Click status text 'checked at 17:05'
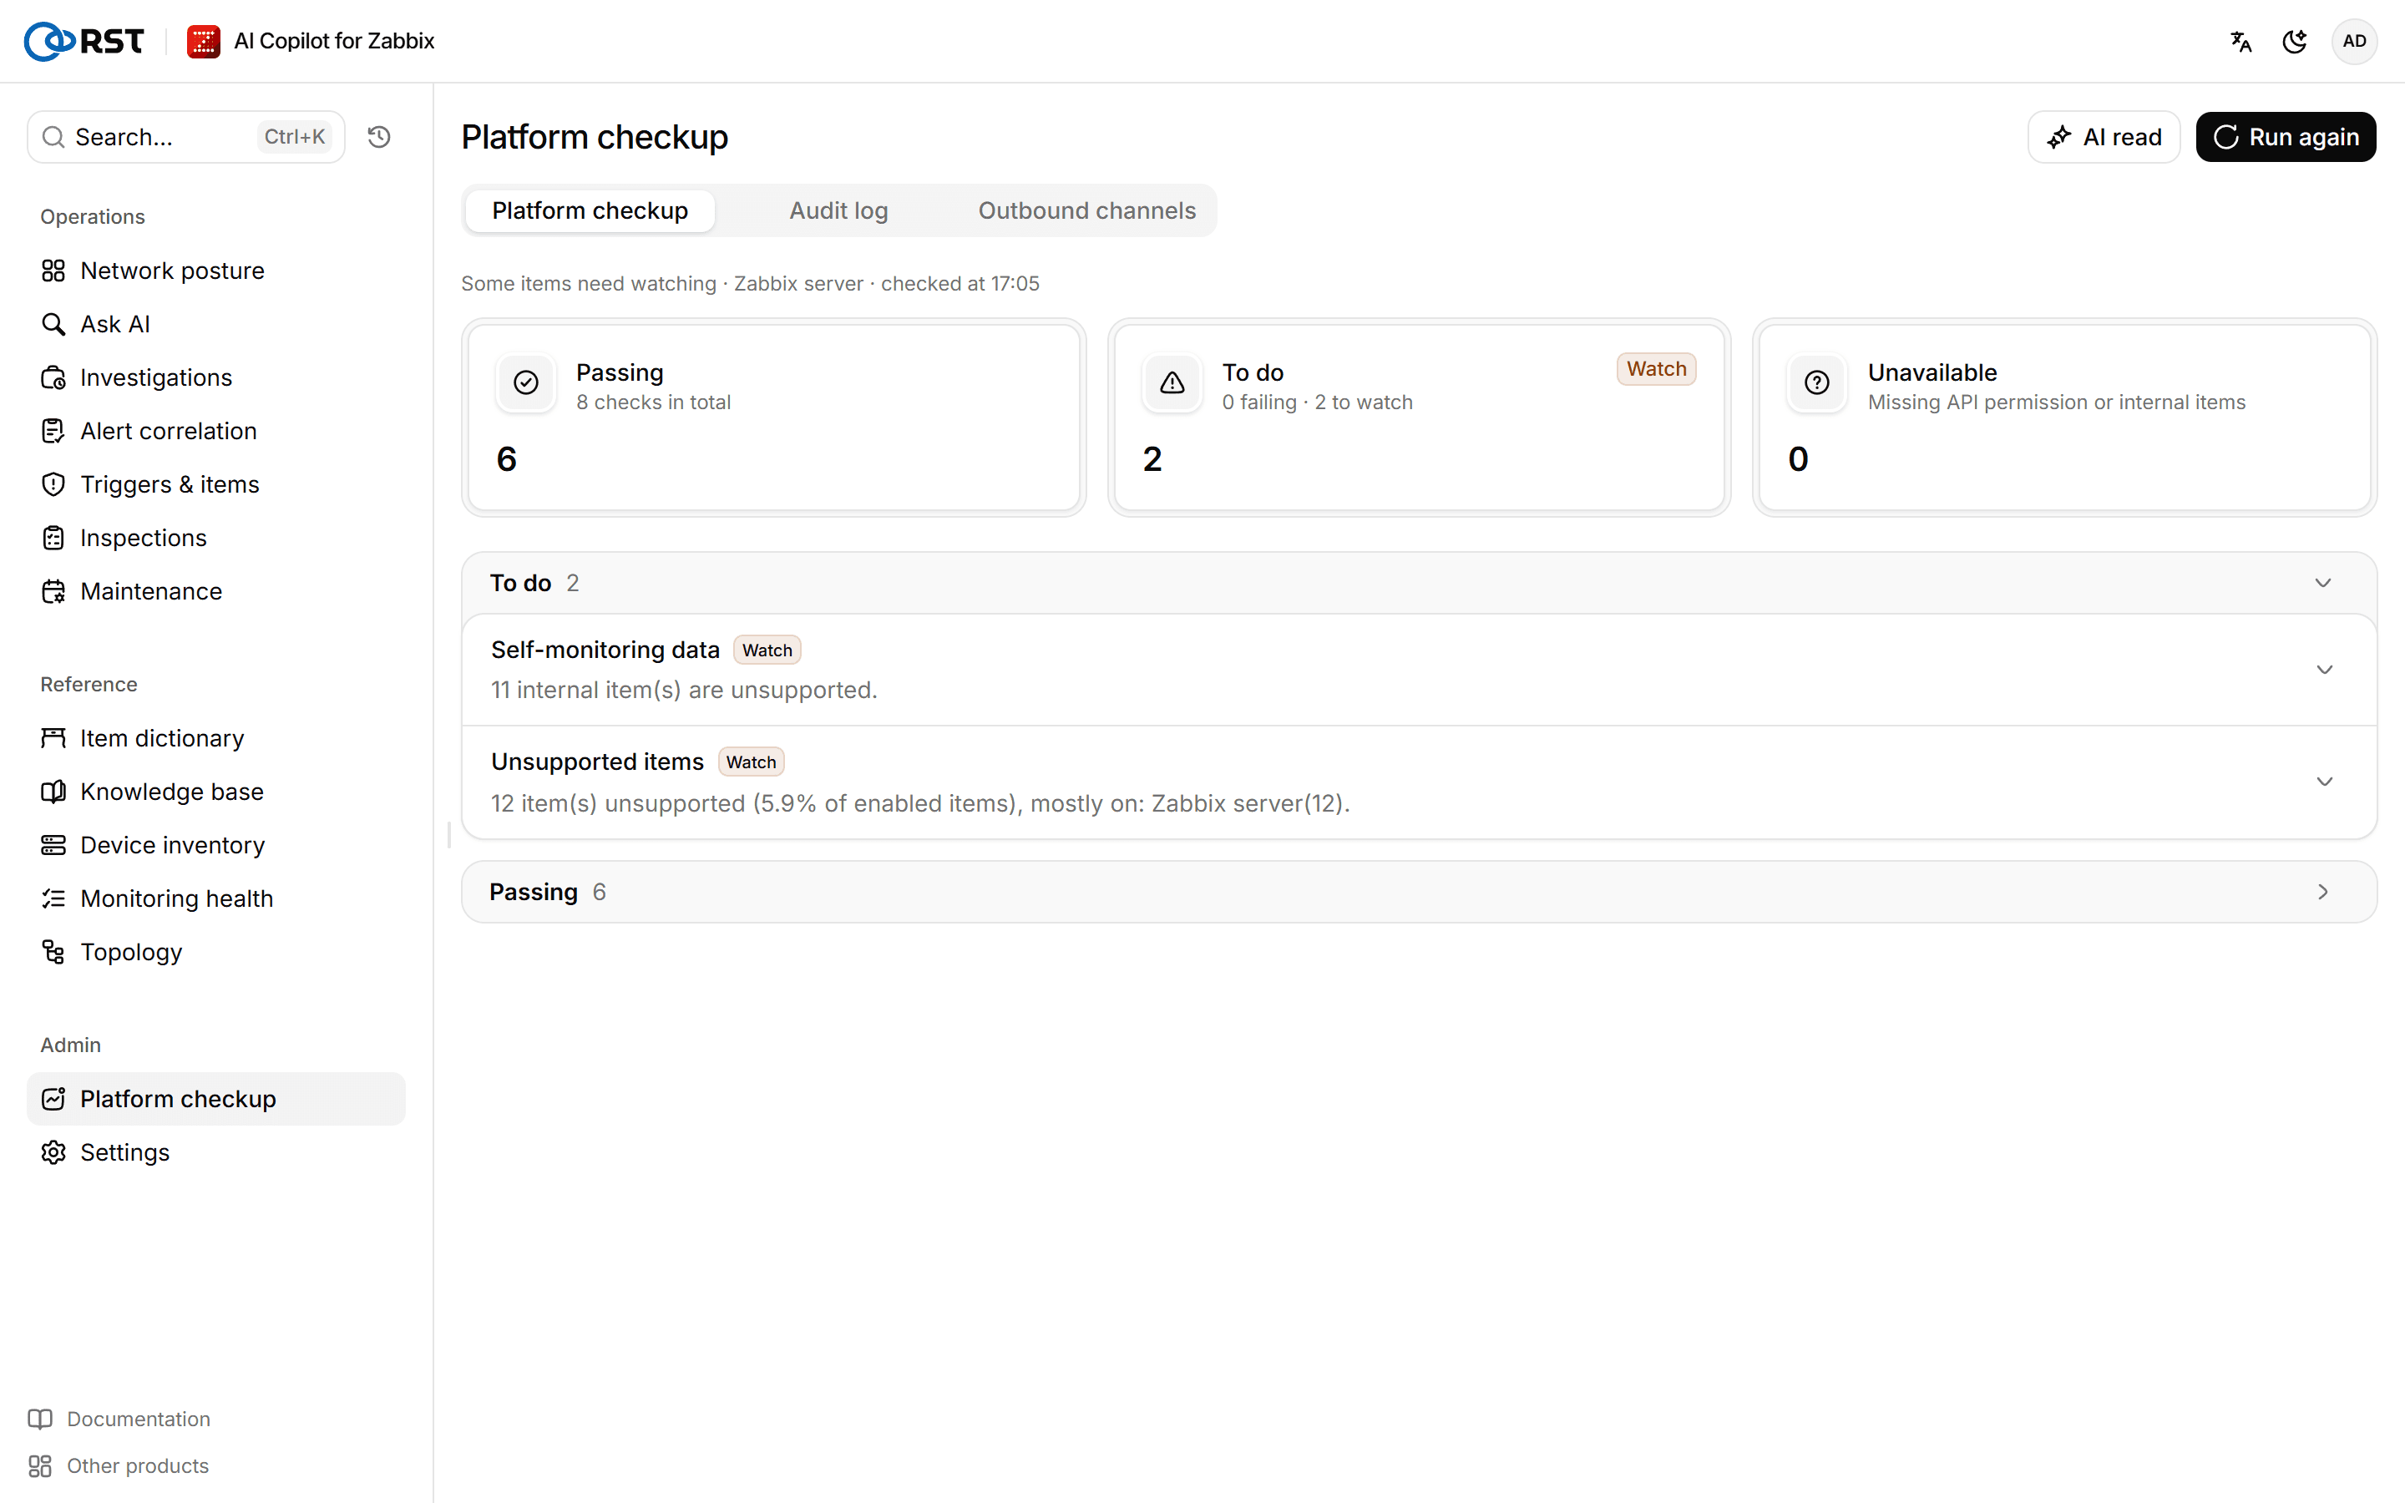 [x=960, y=283]
